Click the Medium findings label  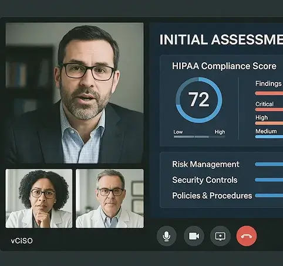(x=266, y=131)
